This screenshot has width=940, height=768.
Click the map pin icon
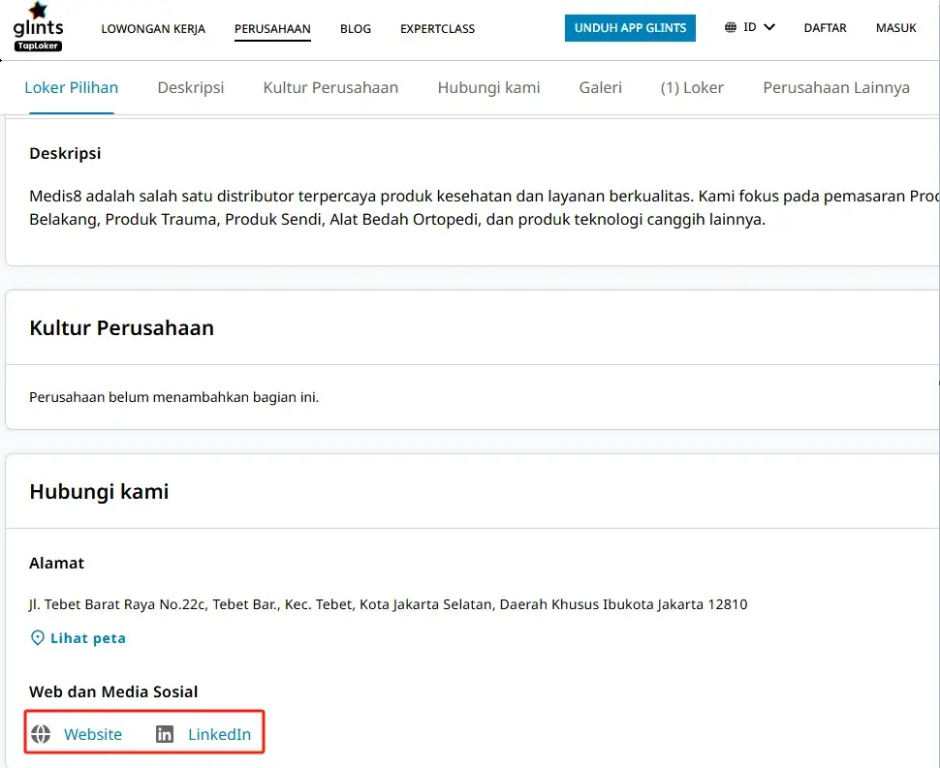click(x=38, y=638)
